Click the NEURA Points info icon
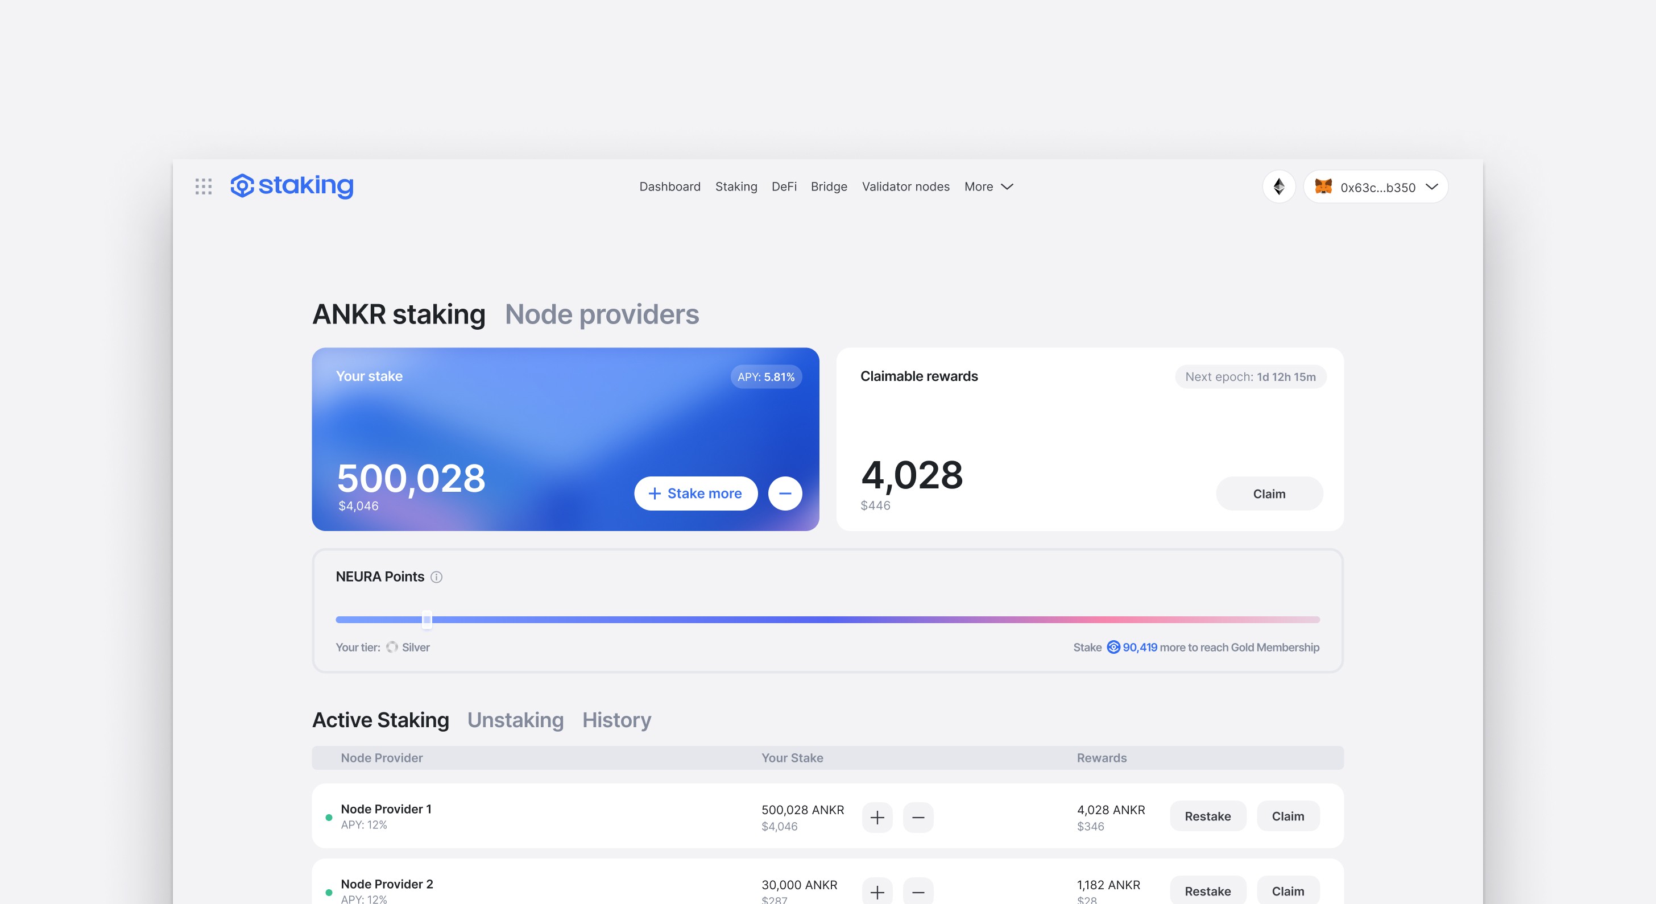 [x=437, y=577]
